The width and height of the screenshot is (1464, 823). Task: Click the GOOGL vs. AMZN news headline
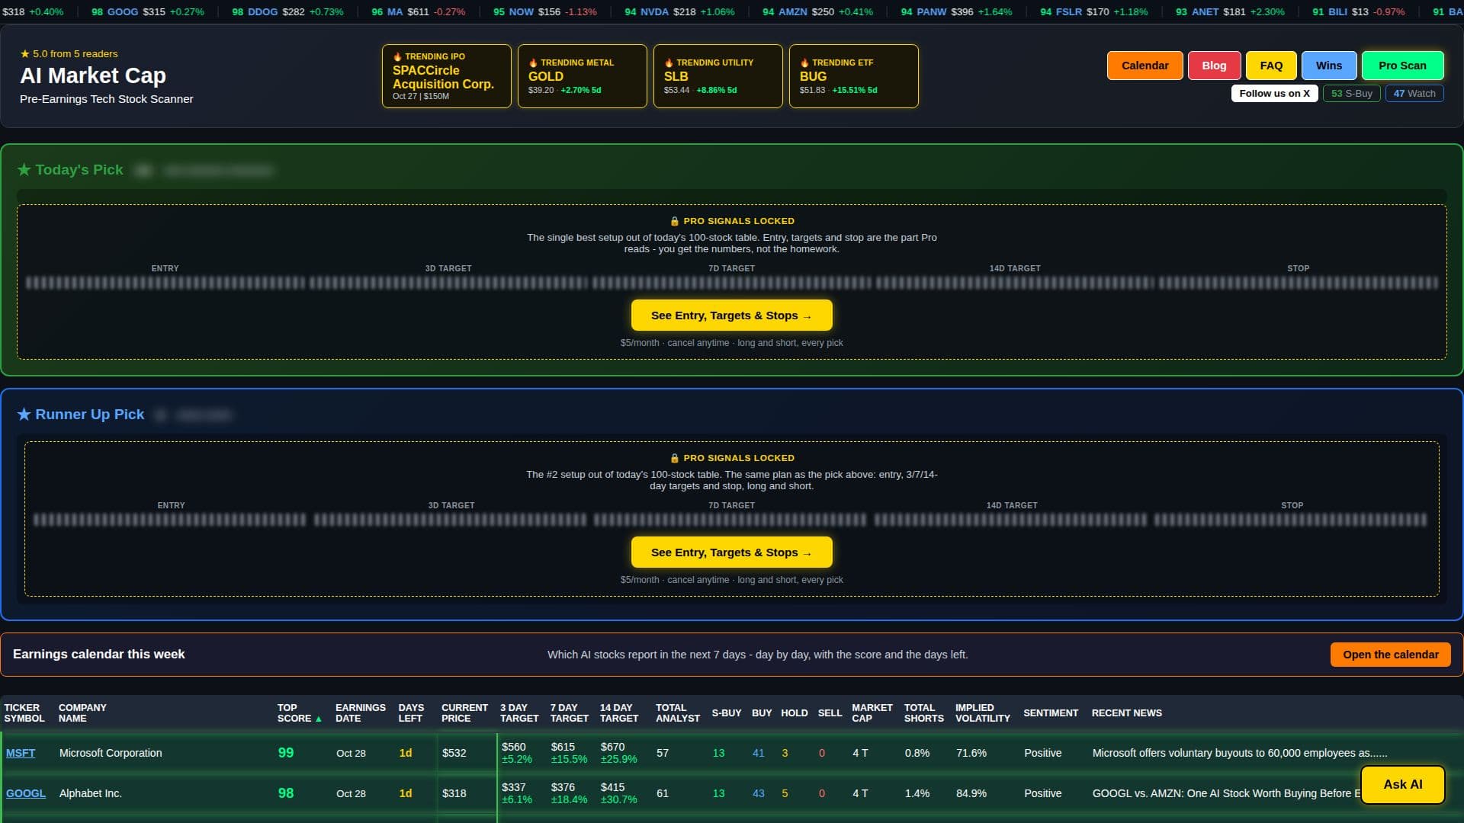pyautogui.click(x=1226, y=793)
